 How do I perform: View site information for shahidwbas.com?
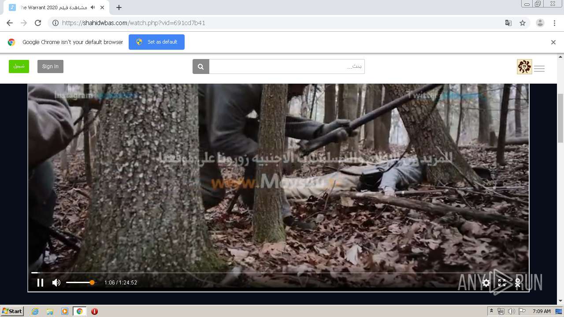[x=56, y=23]
